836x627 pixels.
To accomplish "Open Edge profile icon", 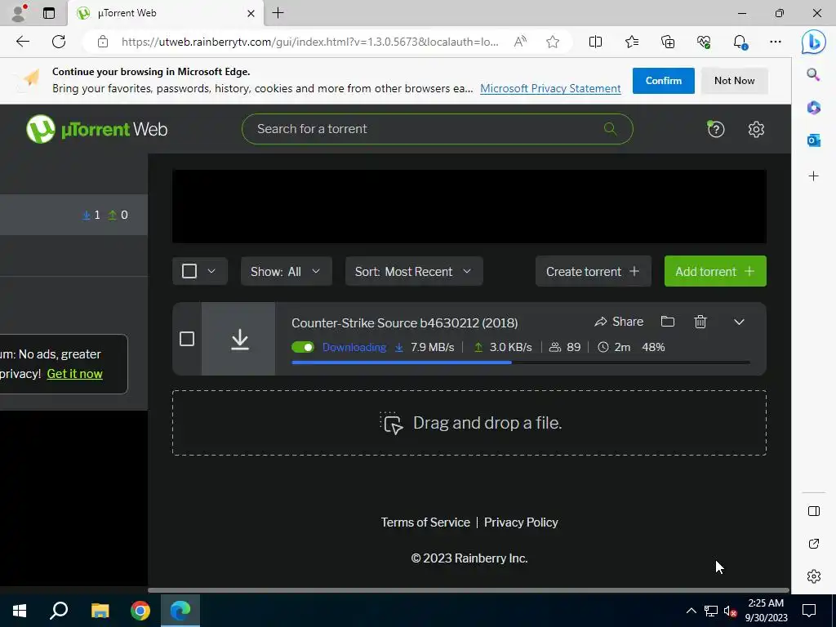I will pos(20,13).
